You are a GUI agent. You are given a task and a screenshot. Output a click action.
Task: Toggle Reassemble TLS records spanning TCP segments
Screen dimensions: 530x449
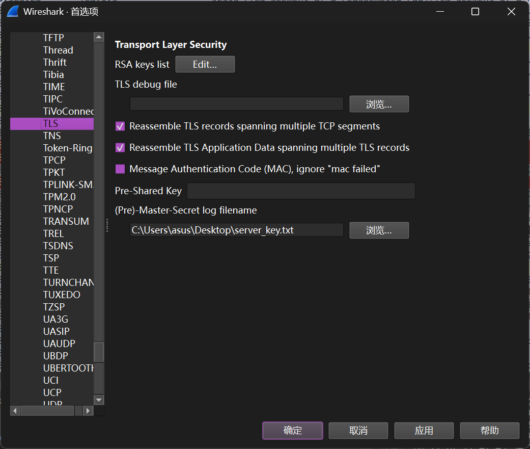[120, 126]
